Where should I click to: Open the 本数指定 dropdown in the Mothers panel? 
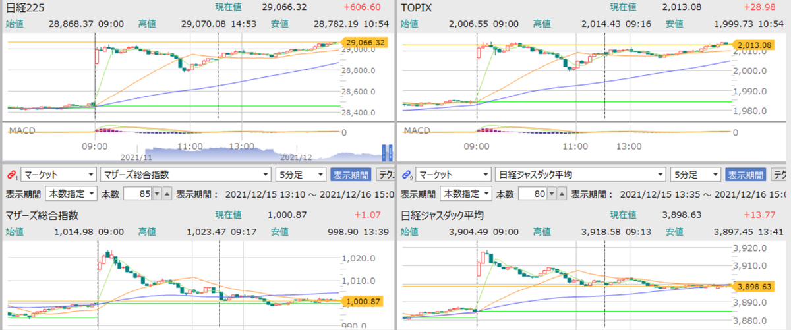[x=71, y=194]
